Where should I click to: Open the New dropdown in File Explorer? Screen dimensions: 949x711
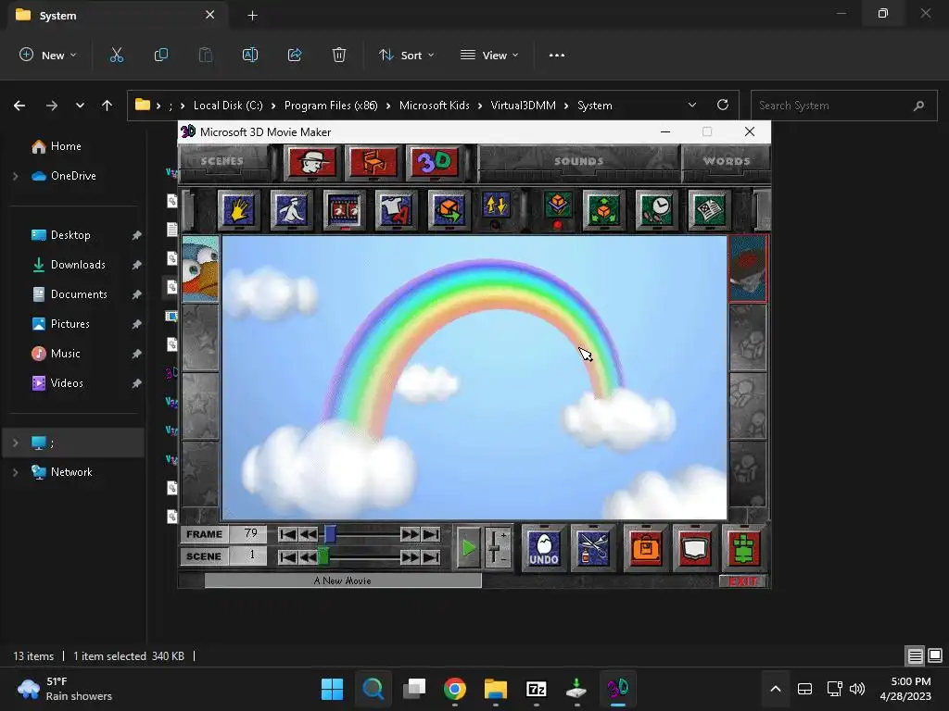tap(48, 55)
